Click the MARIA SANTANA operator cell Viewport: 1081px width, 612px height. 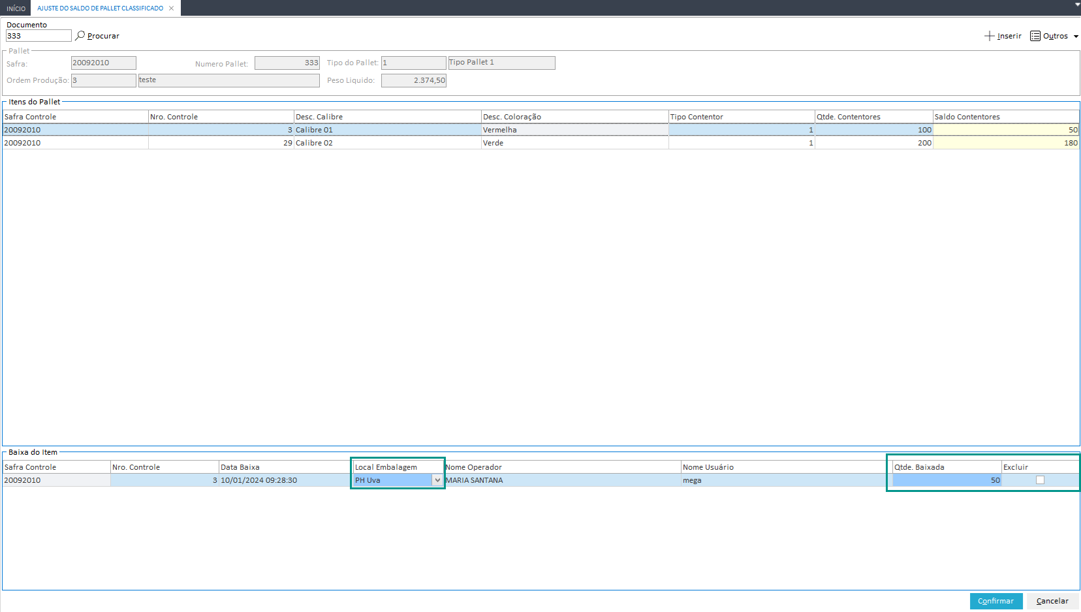pos(563,480)
